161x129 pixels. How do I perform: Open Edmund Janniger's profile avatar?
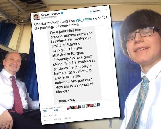[x=36, y=17]
